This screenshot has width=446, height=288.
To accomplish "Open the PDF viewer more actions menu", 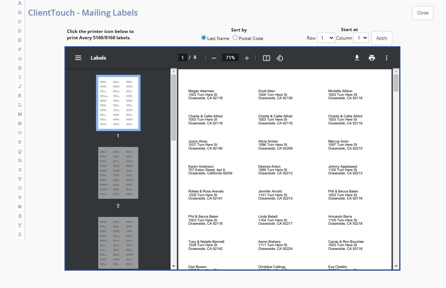I will coord(387,58).
